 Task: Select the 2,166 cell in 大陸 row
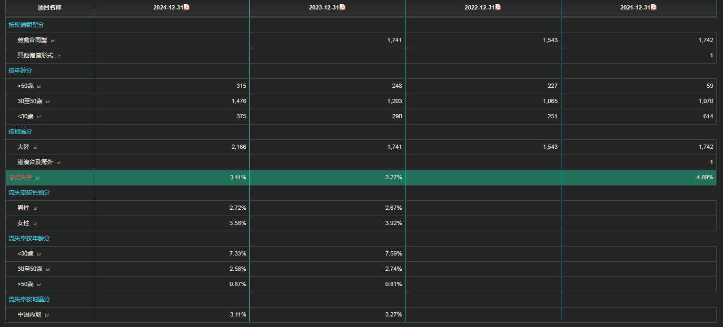[239, 147]
